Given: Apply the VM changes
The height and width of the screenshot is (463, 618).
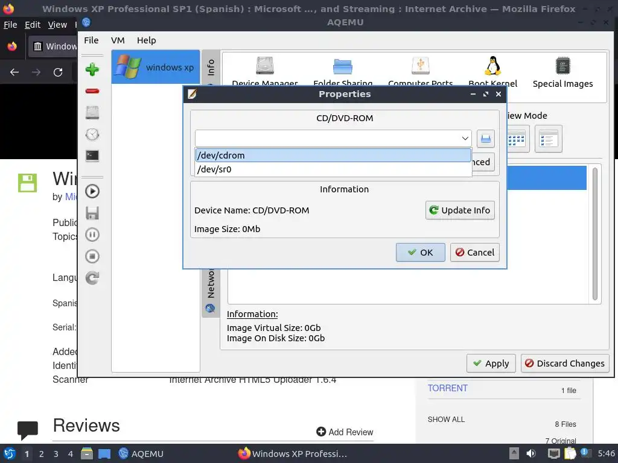Looking at the screenshot, I should (491, 364).
